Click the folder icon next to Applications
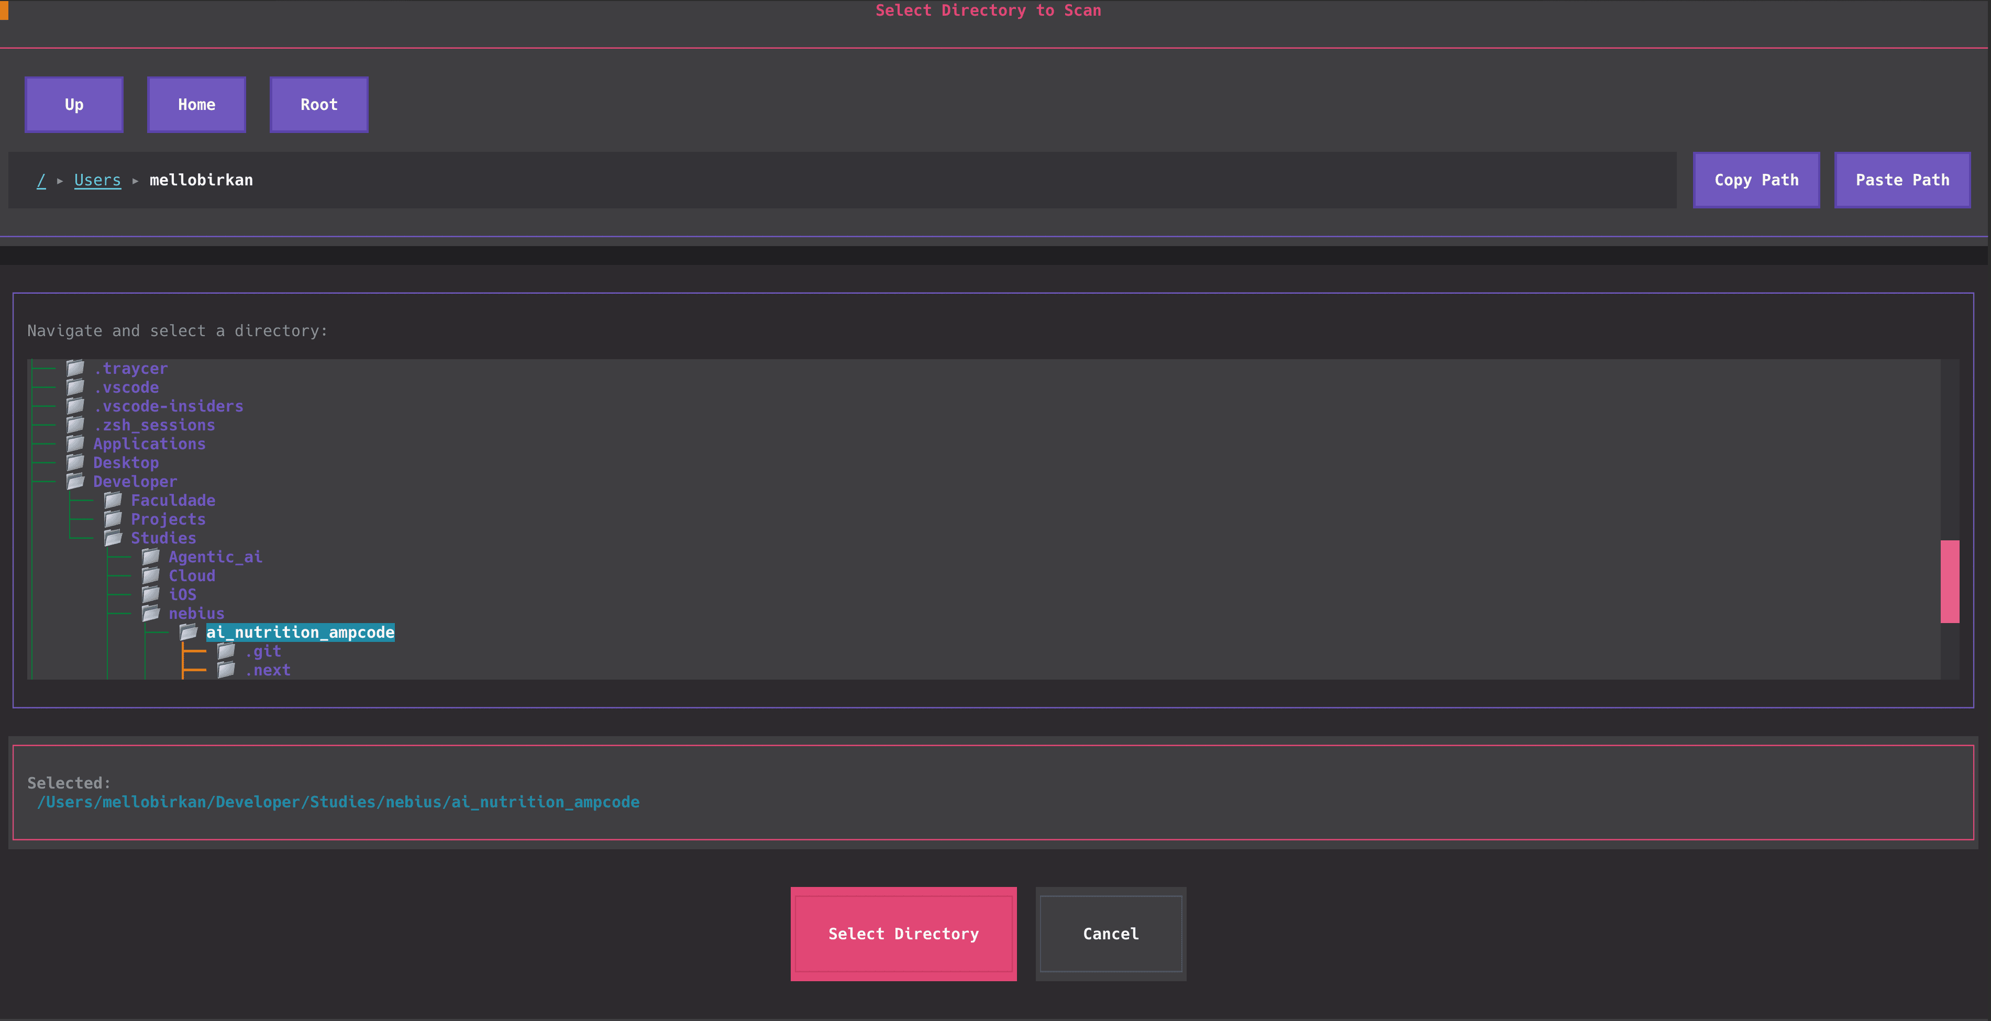Image resolution: width=1991 pixels, height=1021 pixels. 75,443
